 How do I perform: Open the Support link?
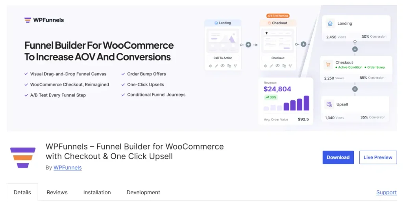(386, 192)
